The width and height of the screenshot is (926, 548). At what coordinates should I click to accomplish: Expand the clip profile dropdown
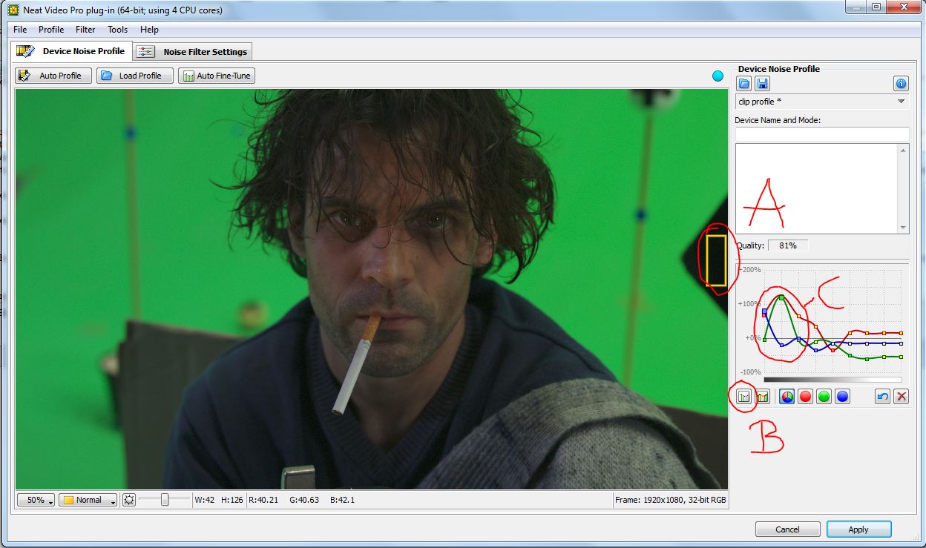pos(901,102)
